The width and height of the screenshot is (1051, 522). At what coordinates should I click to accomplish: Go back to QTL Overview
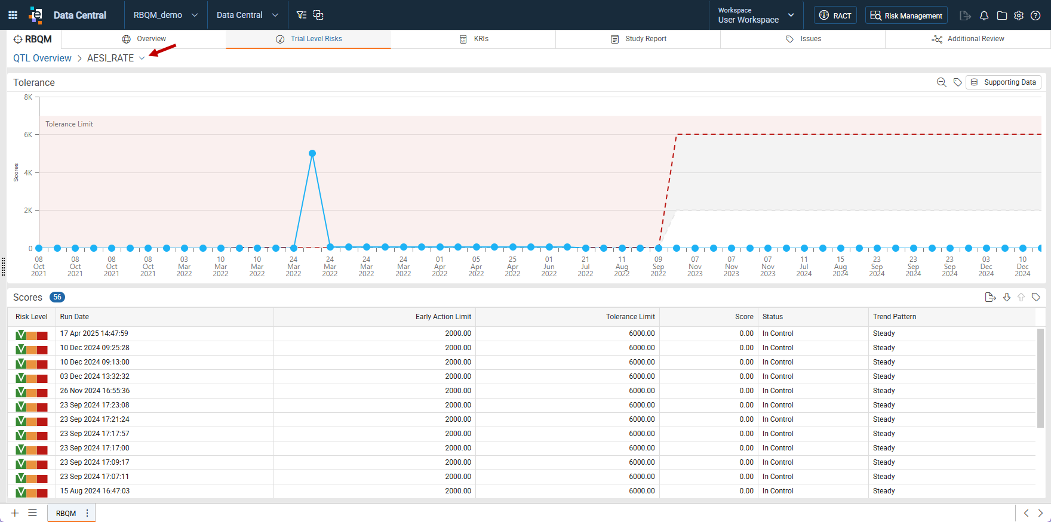tap(42, 58)
